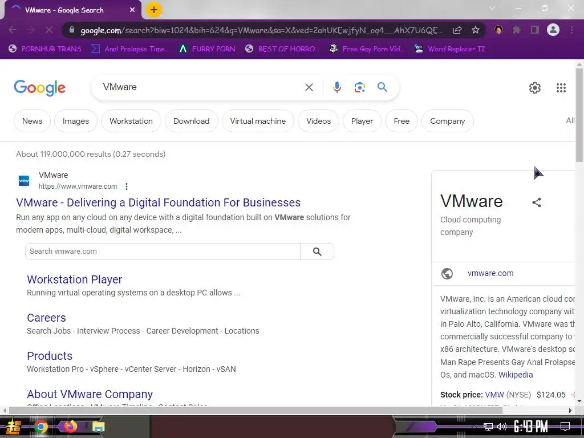Open the Google apps grid

coord(561,88)
